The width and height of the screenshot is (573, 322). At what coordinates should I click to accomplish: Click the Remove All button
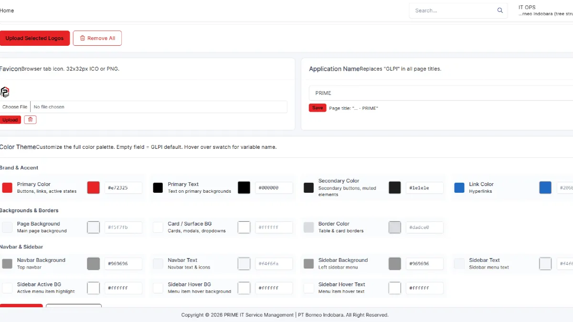pyautogui.click(x=97, y=38)
